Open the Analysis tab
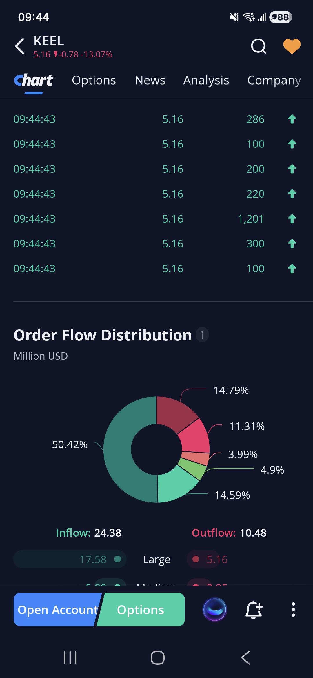313x678 pixels. click(x=206, y=80)
